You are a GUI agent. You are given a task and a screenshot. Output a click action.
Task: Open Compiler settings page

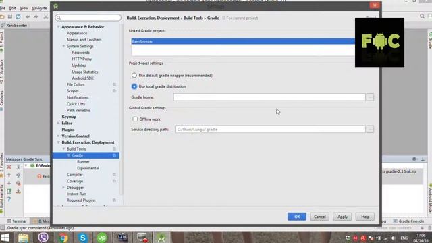(75, 175)
